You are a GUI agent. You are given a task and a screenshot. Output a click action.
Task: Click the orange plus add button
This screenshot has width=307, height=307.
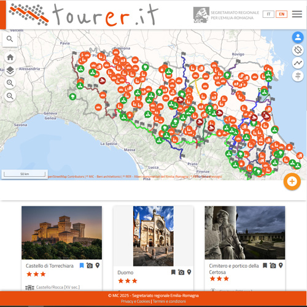(x=292, y=181)
